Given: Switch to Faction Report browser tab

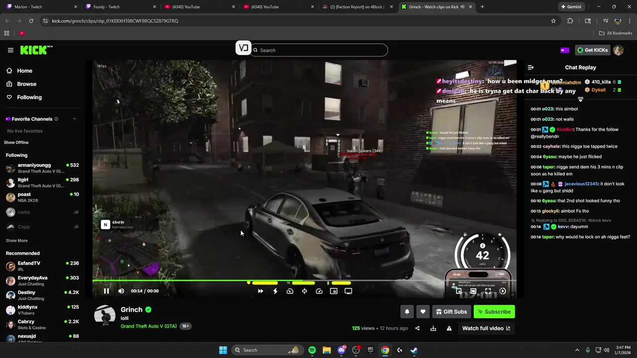Looking at the screenshot, I should pos(358,7).
